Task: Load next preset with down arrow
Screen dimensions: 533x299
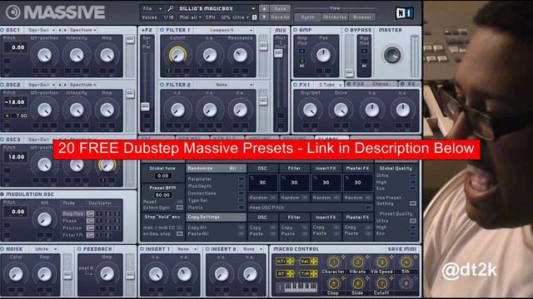Action: 264,17
